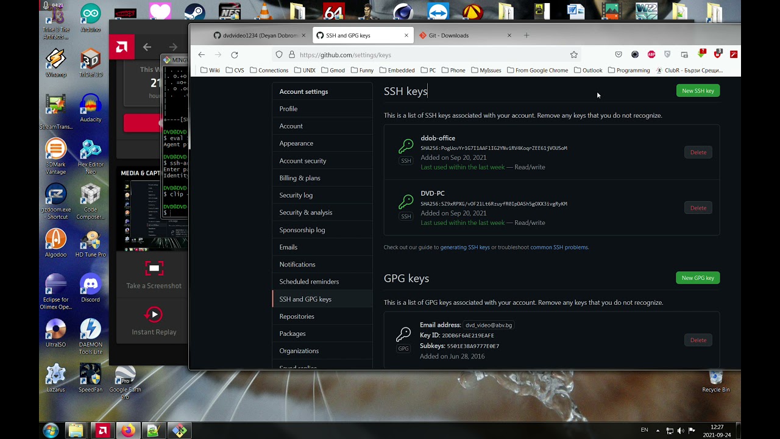This screenshot has width=780, height=439.
Task: Open the Embedded bookmarks folder
Action: pos(397,70)
